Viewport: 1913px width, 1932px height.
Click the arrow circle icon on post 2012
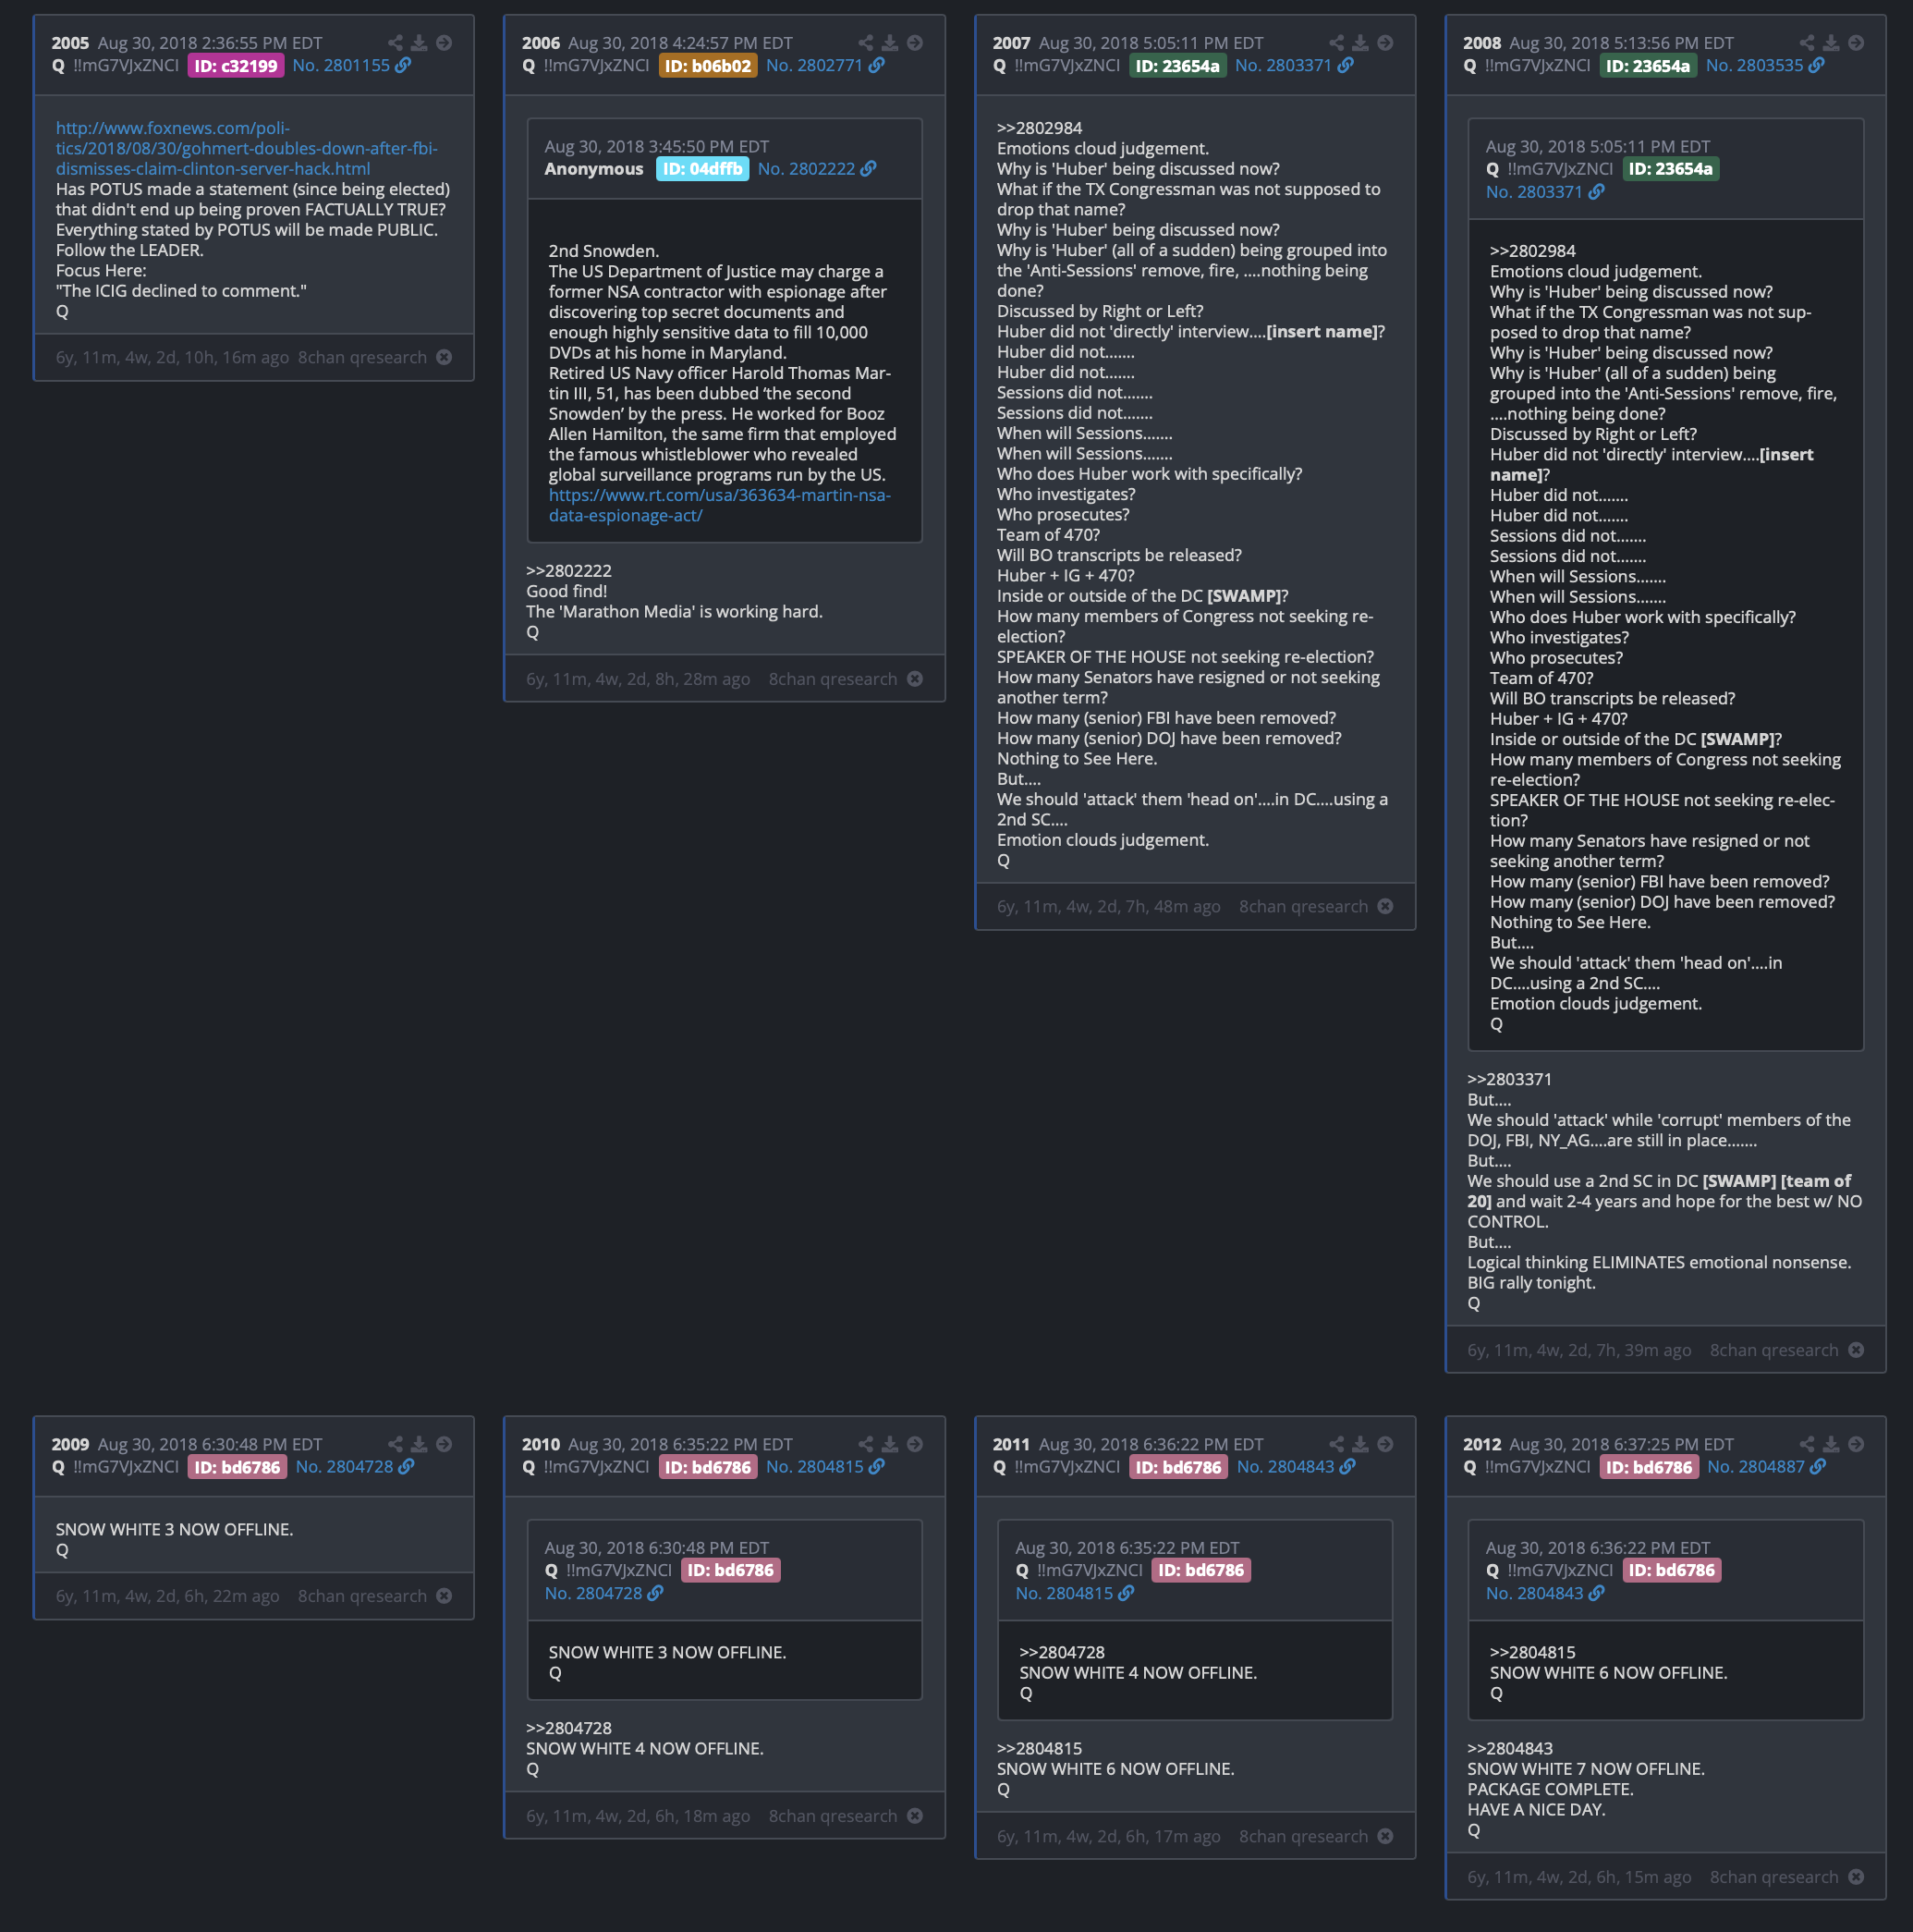[x=1856, y=1444]
